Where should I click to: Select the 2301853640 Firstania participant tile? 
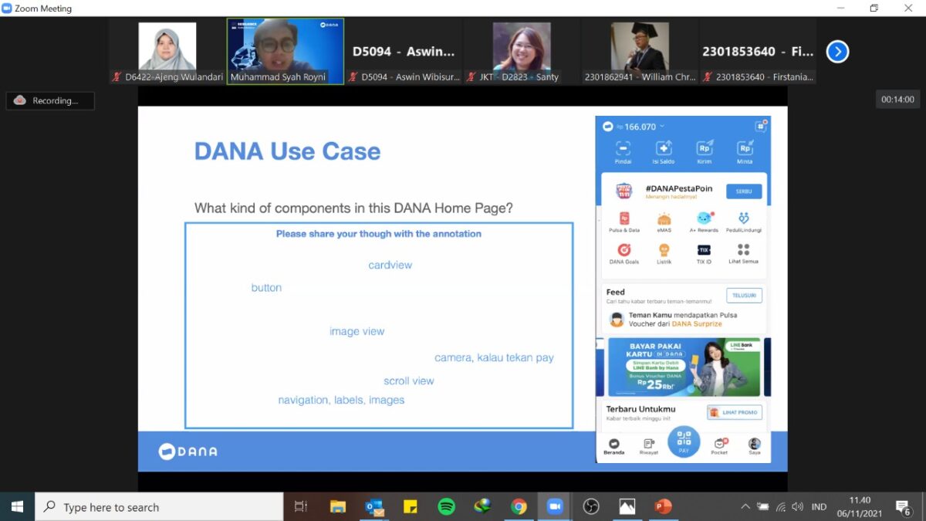(x=758, y=52)
